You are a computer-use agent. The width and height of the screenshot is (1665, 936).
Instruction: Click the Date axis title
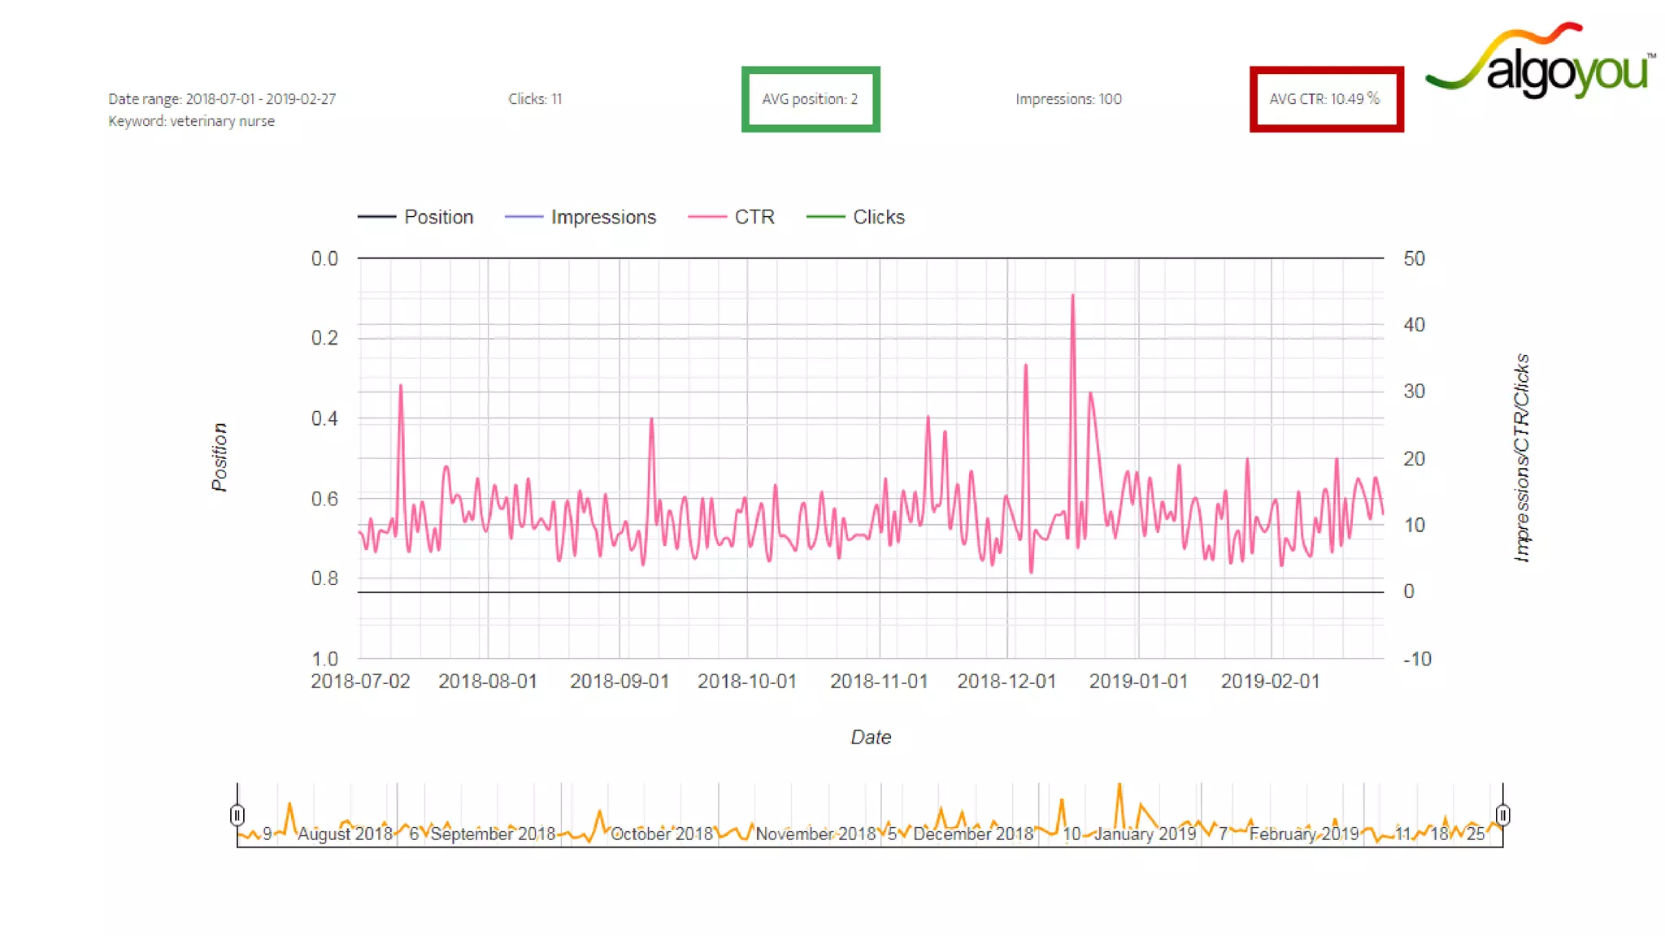point(871,737)
